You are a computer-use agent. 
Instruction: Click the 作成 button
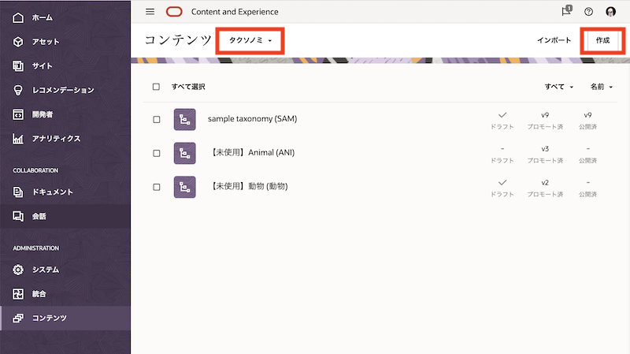[602, 40]
